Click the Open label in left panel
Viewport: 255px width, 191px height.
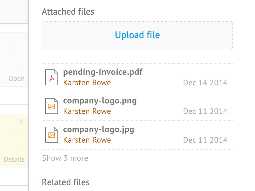17,79
